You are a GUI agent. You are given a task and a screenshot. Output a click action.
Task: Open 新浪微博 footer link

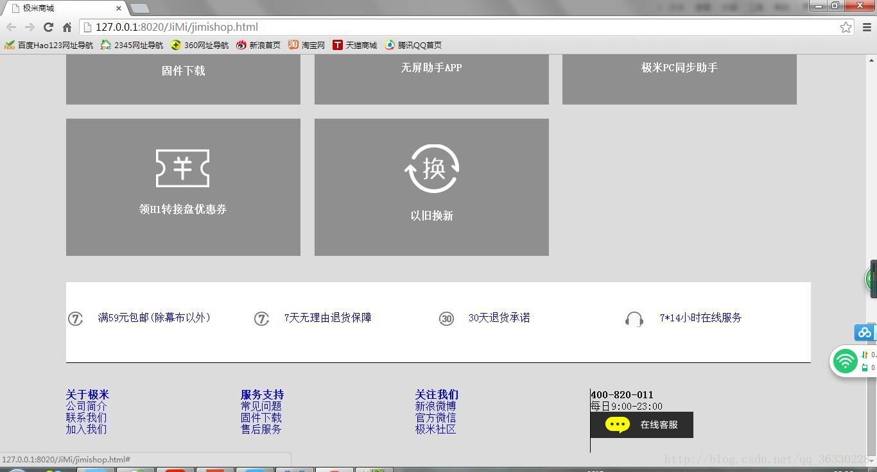point(435,406)
